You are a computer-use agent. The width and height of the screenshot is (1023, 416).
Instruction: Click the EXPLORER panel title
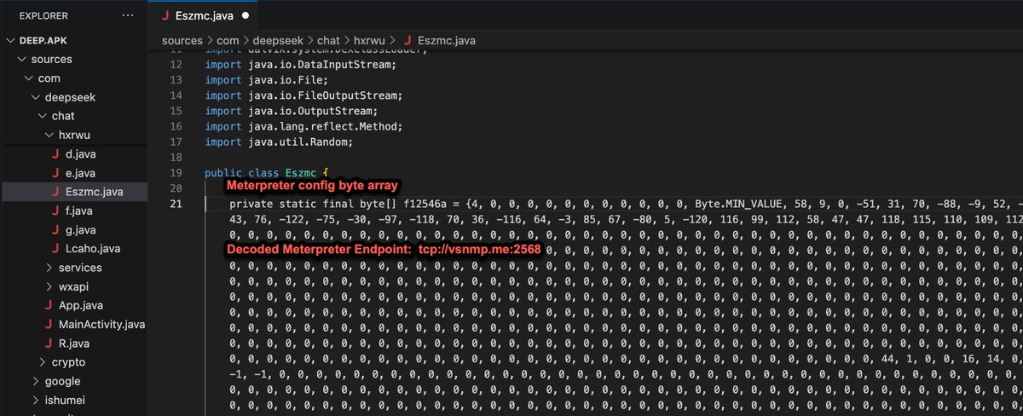coord(43,15)
